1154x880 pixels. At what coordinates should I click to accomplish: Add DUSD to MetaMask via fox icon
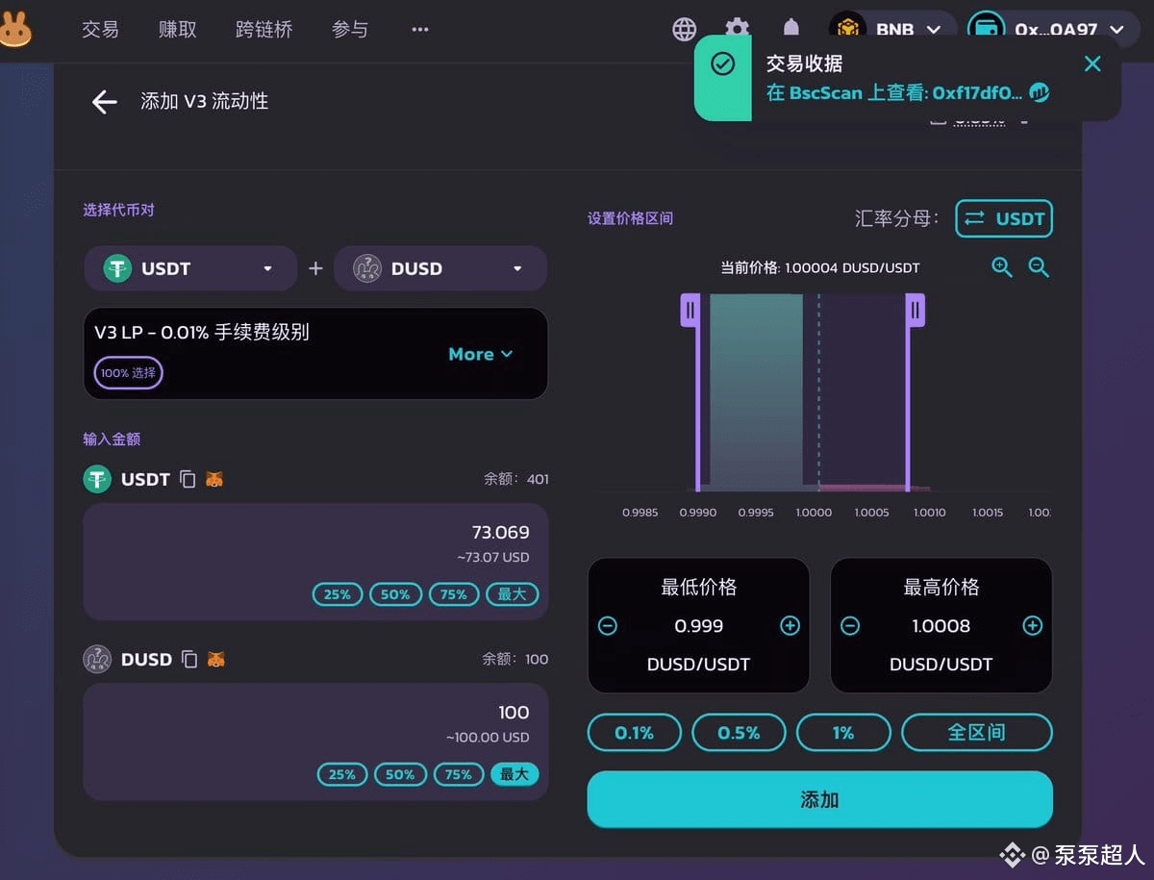pyautogui.click(x=215, y=660)
